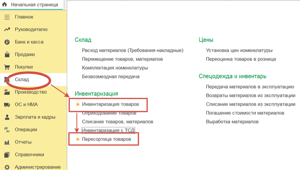This screenshot has height=170, width=300.
Task: Open Перемещение товаров, материалов
Action: pos(122,59)
